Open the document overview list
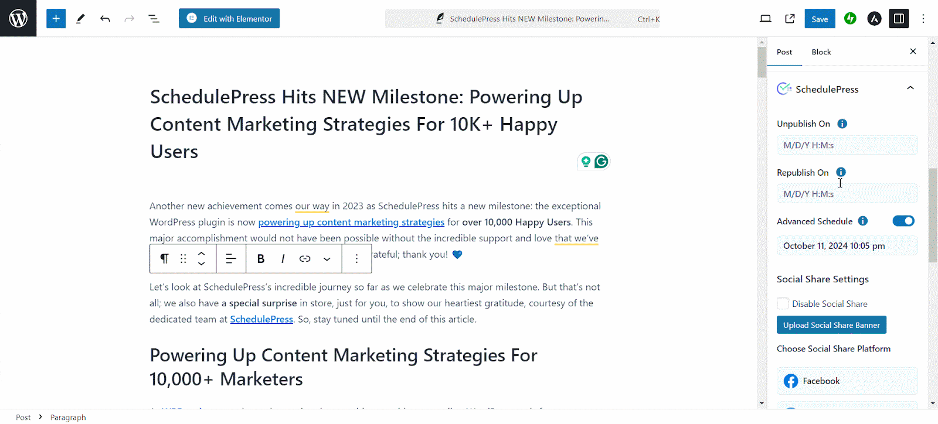 pyautogui.click(x=154, y=19)
